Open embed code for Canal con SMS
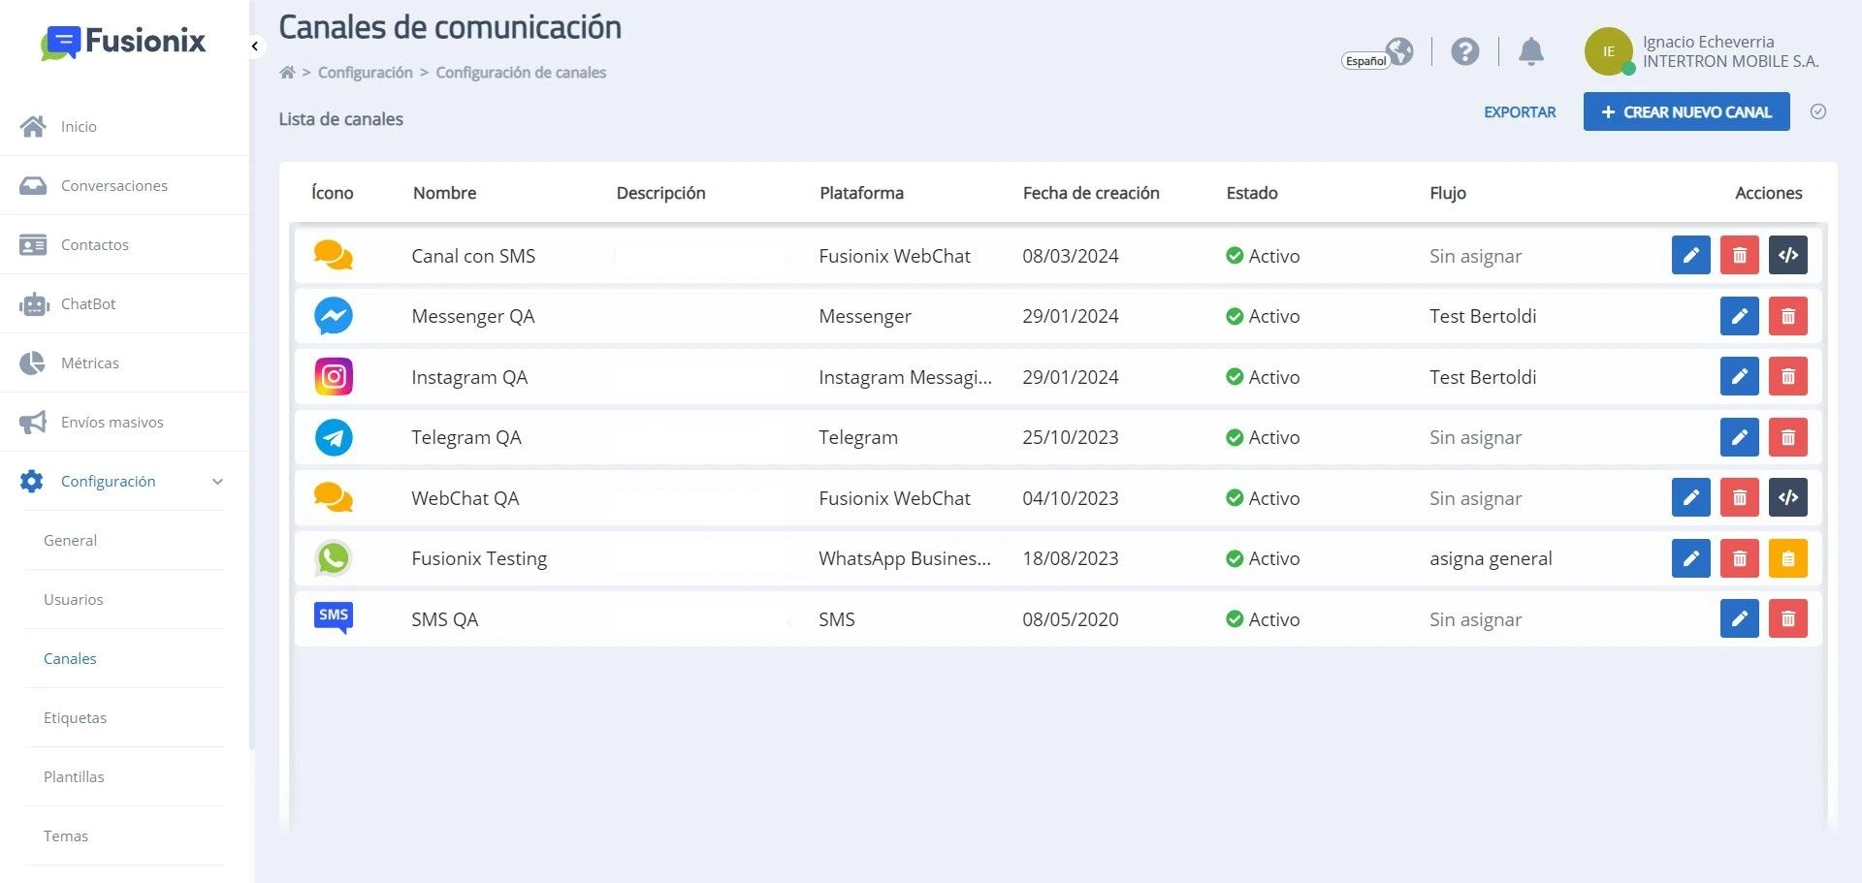 pyautogui.click(x=1787, y=256)
